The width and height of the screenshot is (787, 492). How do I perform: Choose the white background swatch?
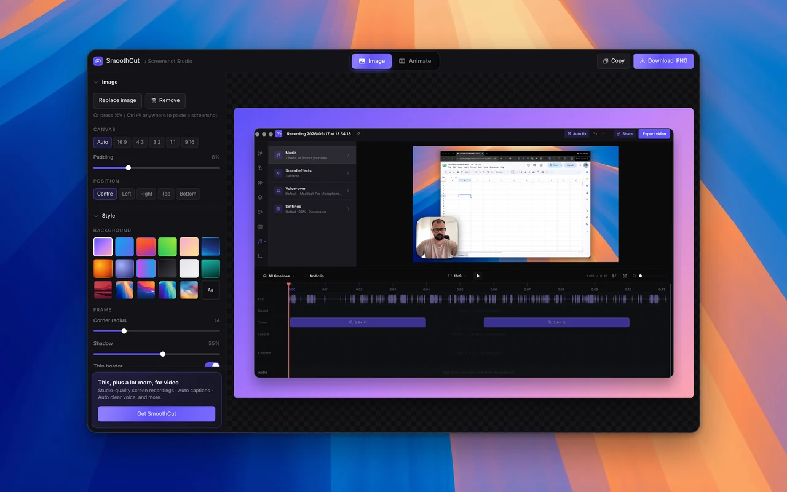(189, 268)
